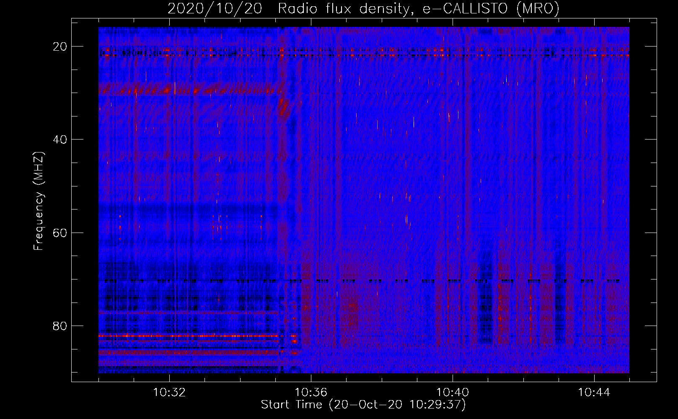Click the '20' frequency tick label

pos(60,47)
